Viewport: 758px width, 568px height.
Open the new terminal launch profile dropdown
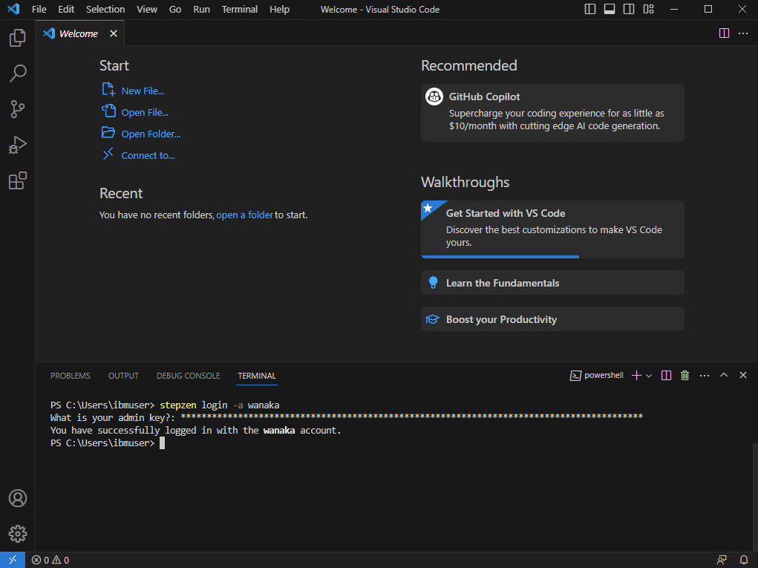[x=649, y=376]
